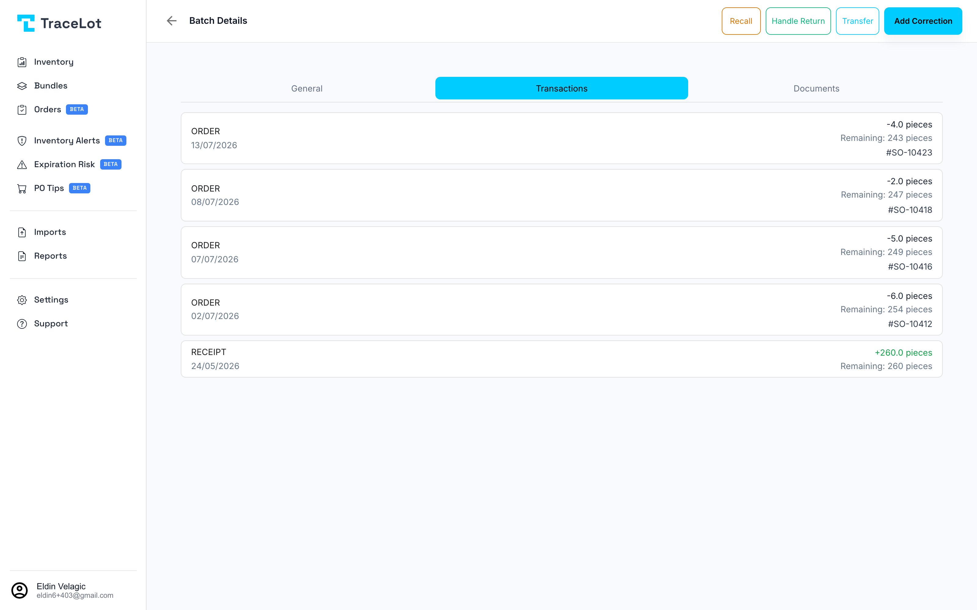Click the Recall button

pyautogui.click(x=741, y=21)
